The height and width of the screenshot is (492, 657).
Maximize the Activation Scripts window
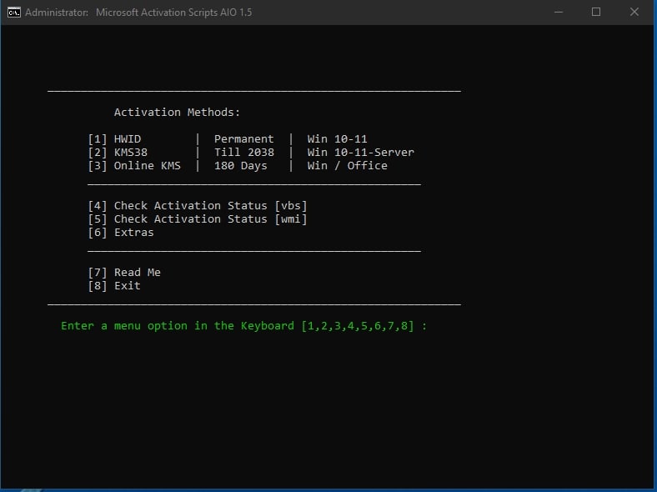click(596, 13)
